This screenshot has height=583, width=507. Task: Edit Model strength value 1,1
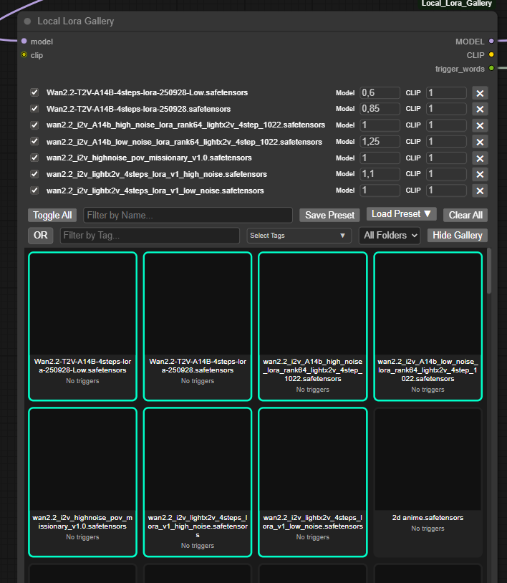[x=380, y=173]
